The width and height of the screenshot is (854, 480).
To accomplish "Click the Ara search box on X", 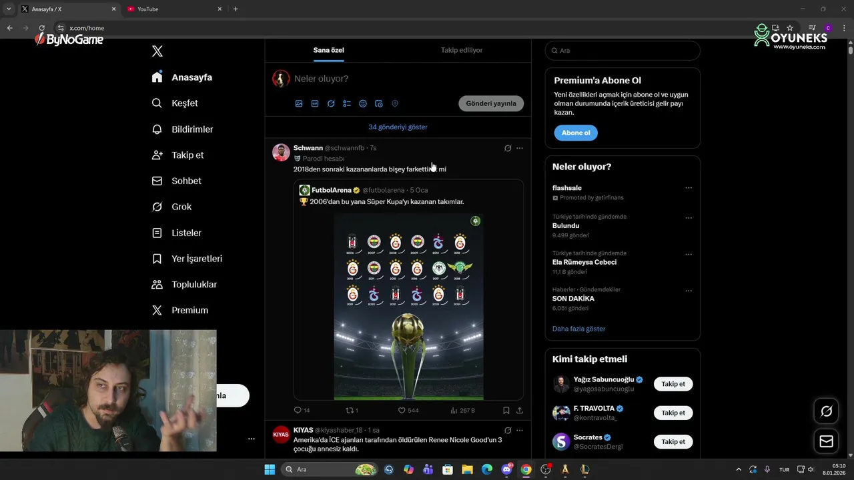I will (622, 51).
